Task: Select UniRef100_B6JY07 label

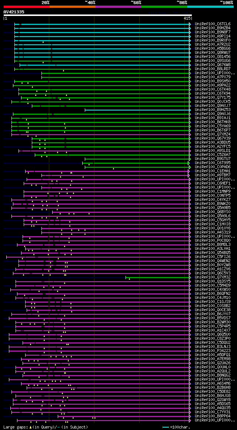Action: [213, 314]
